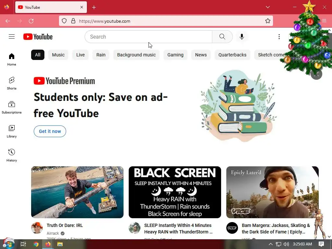
Task: Click the Airrack channel avatar
Action: click(37, 228)
